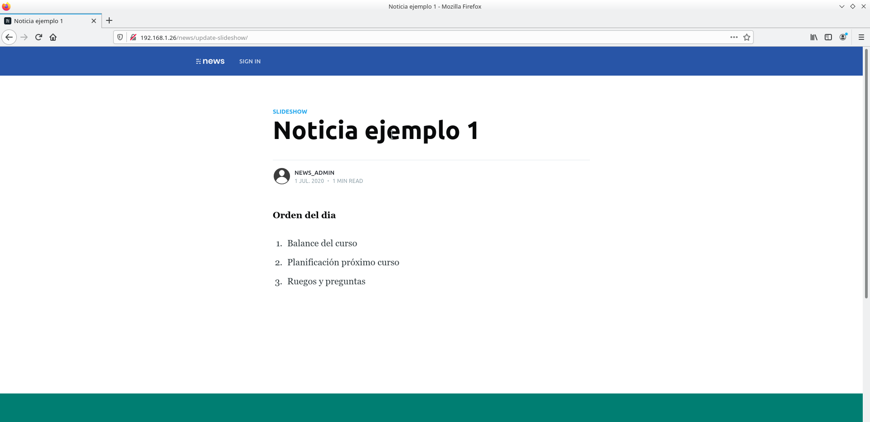Screen dimensions: 870x422
Task: Click the browser Back arrow button
Action: coord(9,37)
